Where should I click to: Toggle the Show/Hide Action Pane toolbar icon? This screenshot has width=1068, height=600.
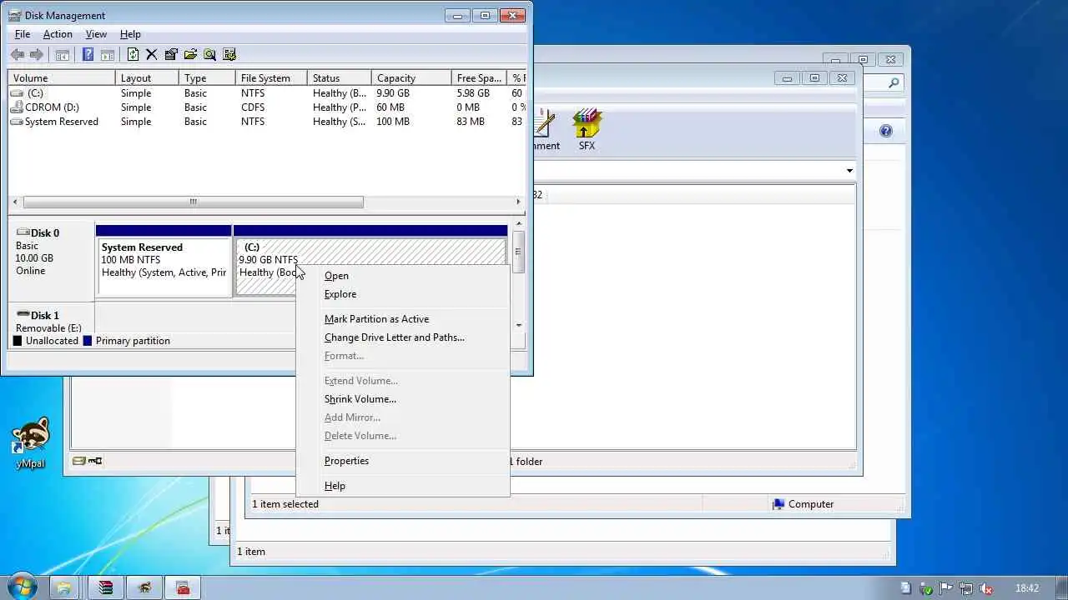(x=108, y=55)
